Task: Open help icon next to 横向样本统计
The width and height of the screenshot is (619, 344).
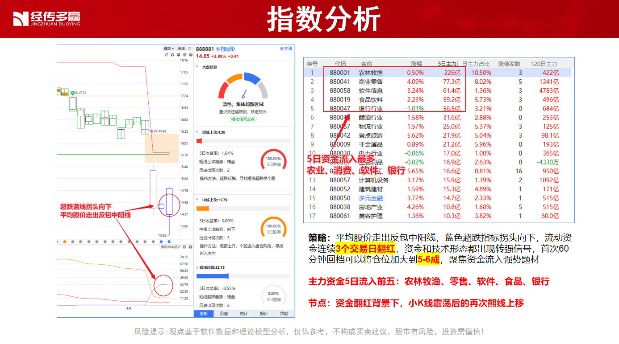Action: [190, 247]
